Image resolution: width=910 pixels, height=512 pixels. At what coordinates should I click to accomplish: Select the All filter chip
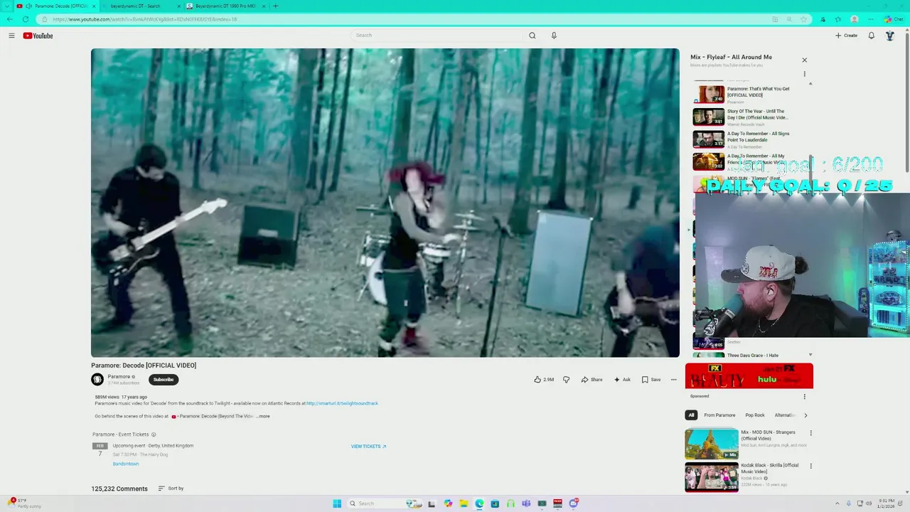(691, 415)
